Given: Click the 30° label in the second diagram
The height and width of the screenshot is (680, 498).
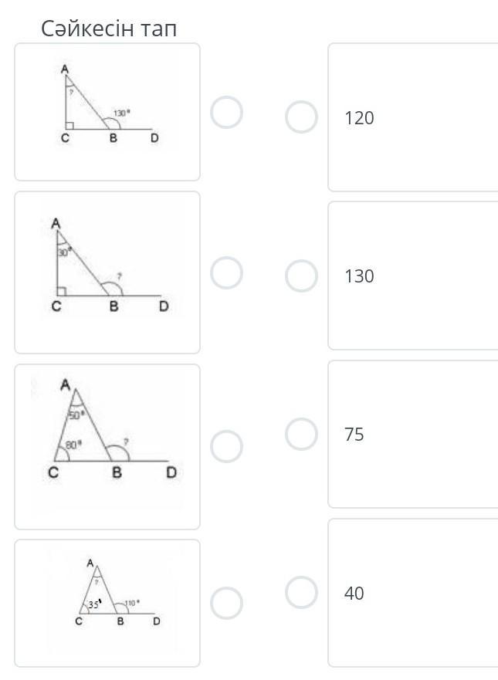Looking at the screenshot, I should [x=64, y=252].
